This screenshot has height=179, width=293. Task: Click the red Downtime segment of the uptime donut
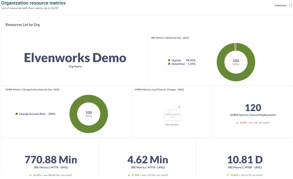click(x=235, y=47)
